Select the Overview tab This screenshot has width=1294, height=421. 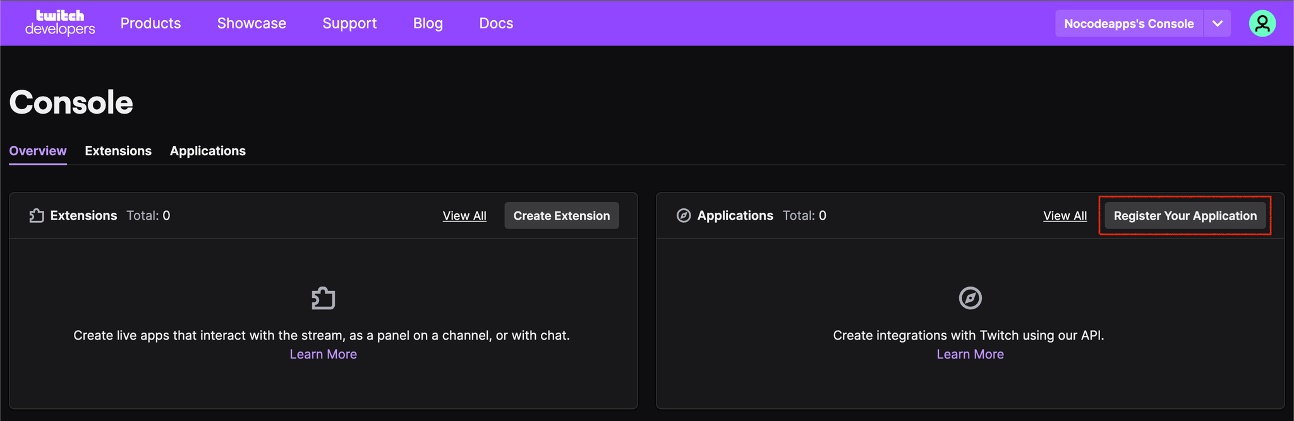(38, 151)
